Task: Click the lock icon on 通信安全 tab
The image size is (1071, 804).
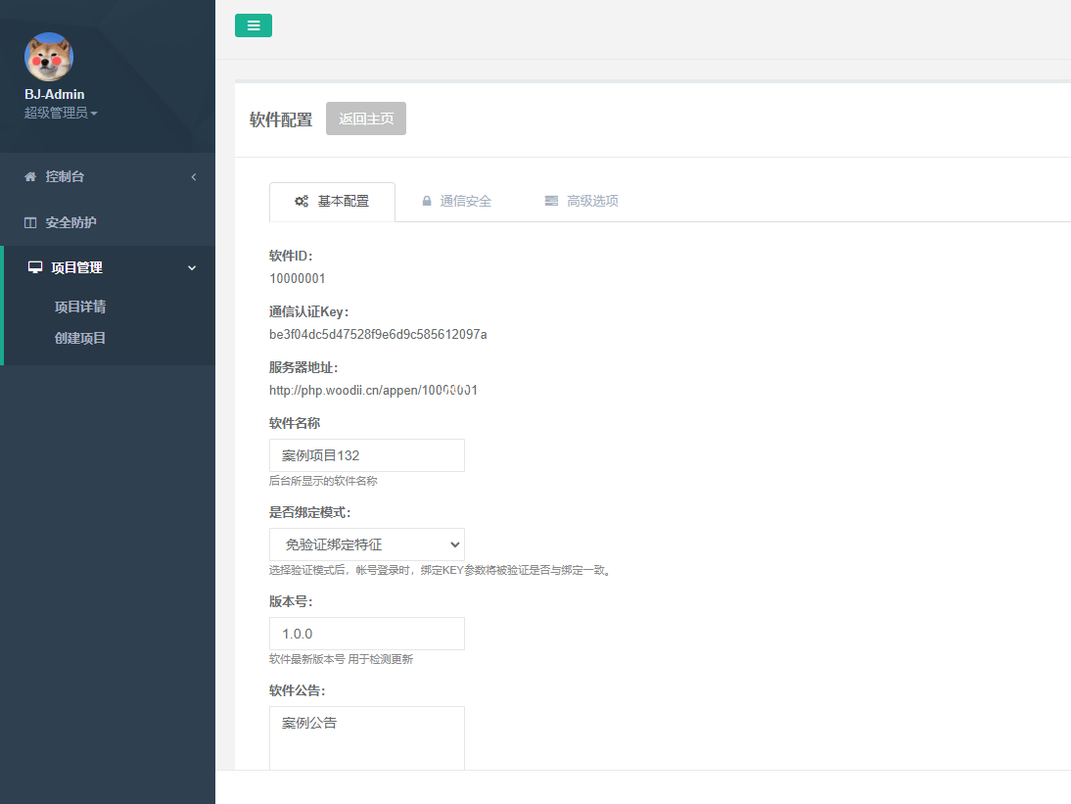Action: [427, 201]
